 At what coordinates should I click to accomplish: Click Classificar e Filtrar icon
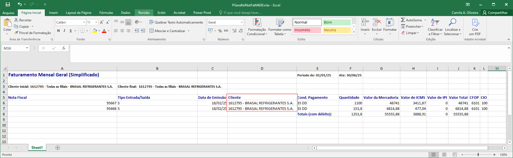435,22
